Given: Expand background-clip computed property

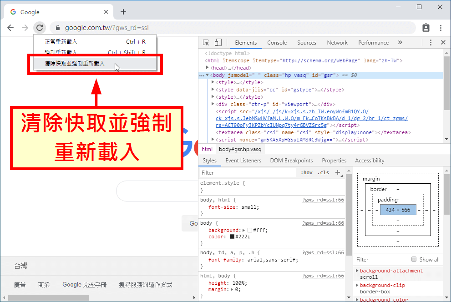Looking at the screenshot, I should pyautogui.click(x=357, y=285).
